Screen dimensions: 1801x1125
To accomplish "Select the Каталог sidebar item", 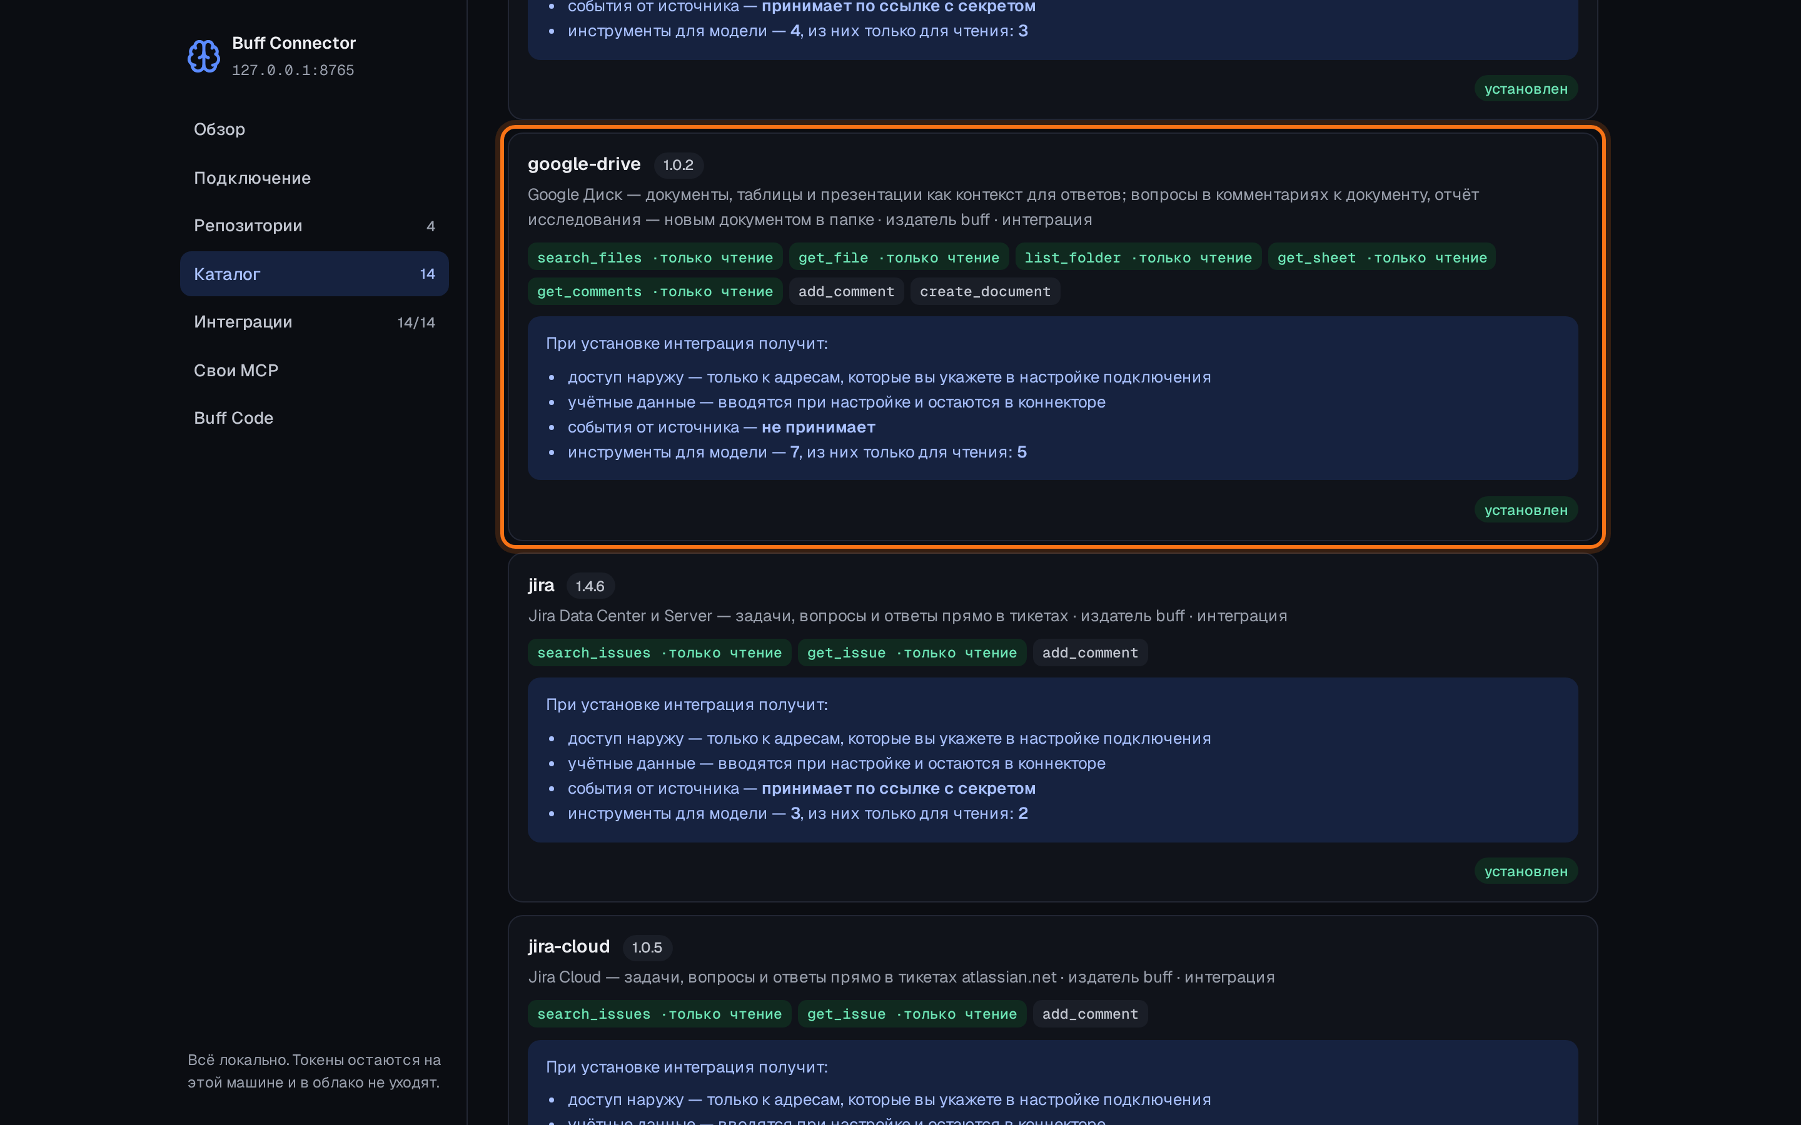I will click(314, 274).
